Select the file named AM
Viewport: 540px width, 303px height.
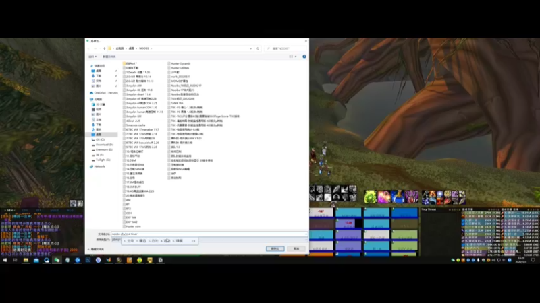click(126, 200)
